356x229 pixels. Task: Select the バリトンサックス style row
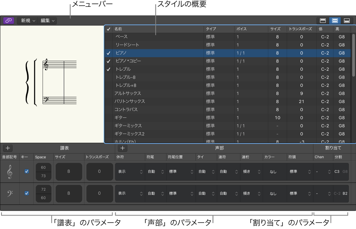[x=228, y=101]
